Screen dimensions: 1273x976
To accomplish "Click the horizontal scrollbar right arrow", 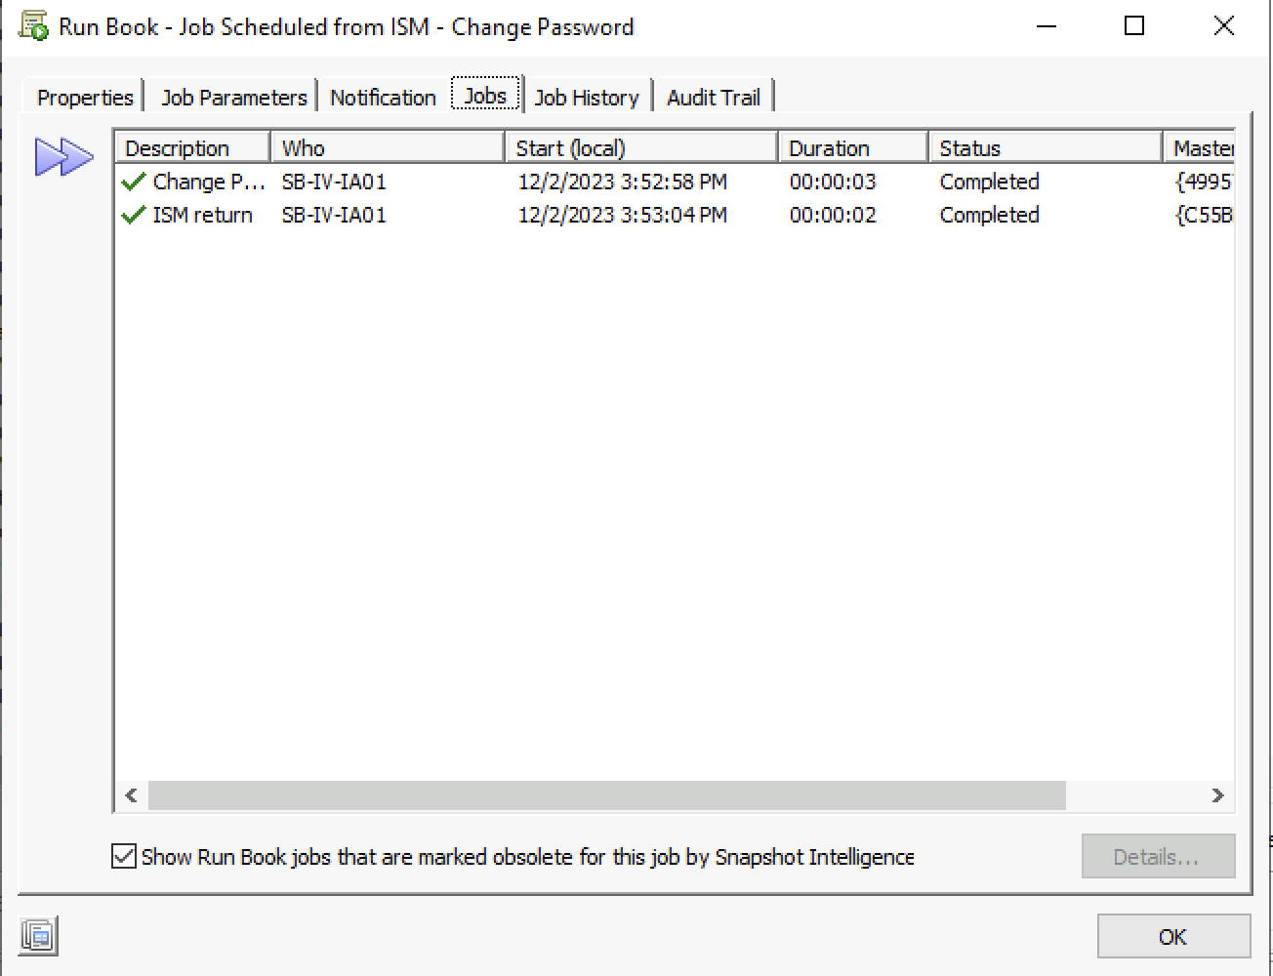I will 1217,795.
